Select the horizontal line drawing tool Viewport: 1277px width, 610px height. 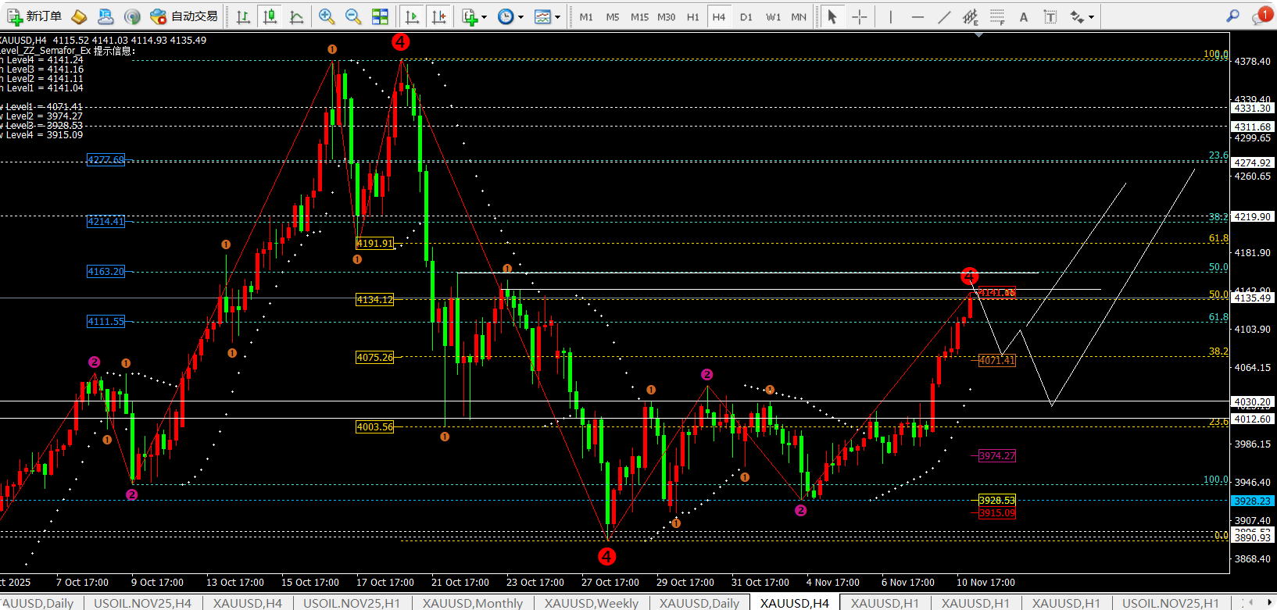tap(918, 16)
